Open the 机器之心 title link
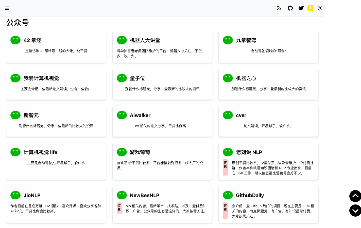361x228 pixels. click(x=246, y=78)
